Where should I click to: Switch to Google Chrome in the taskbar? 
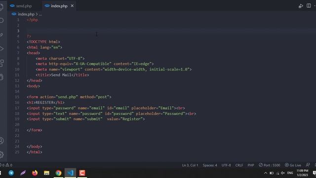click(x=58, y=173)
